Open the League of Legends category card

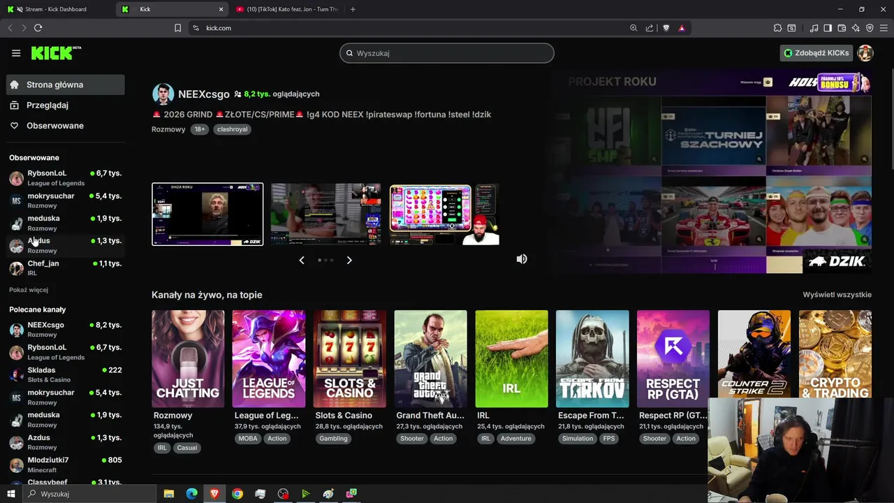[x=269, y=358]
